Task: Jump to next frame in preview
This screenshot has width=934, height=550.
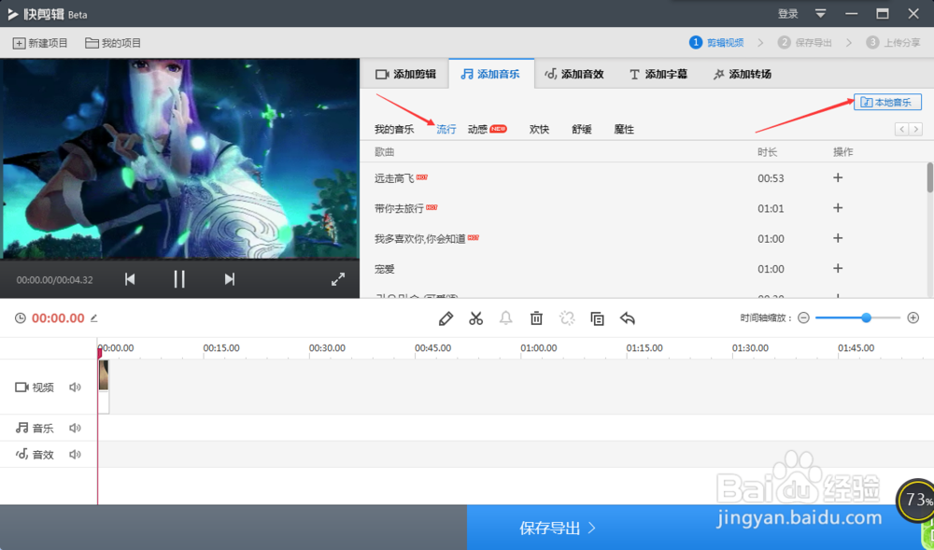Action: (x=230, y=279)
